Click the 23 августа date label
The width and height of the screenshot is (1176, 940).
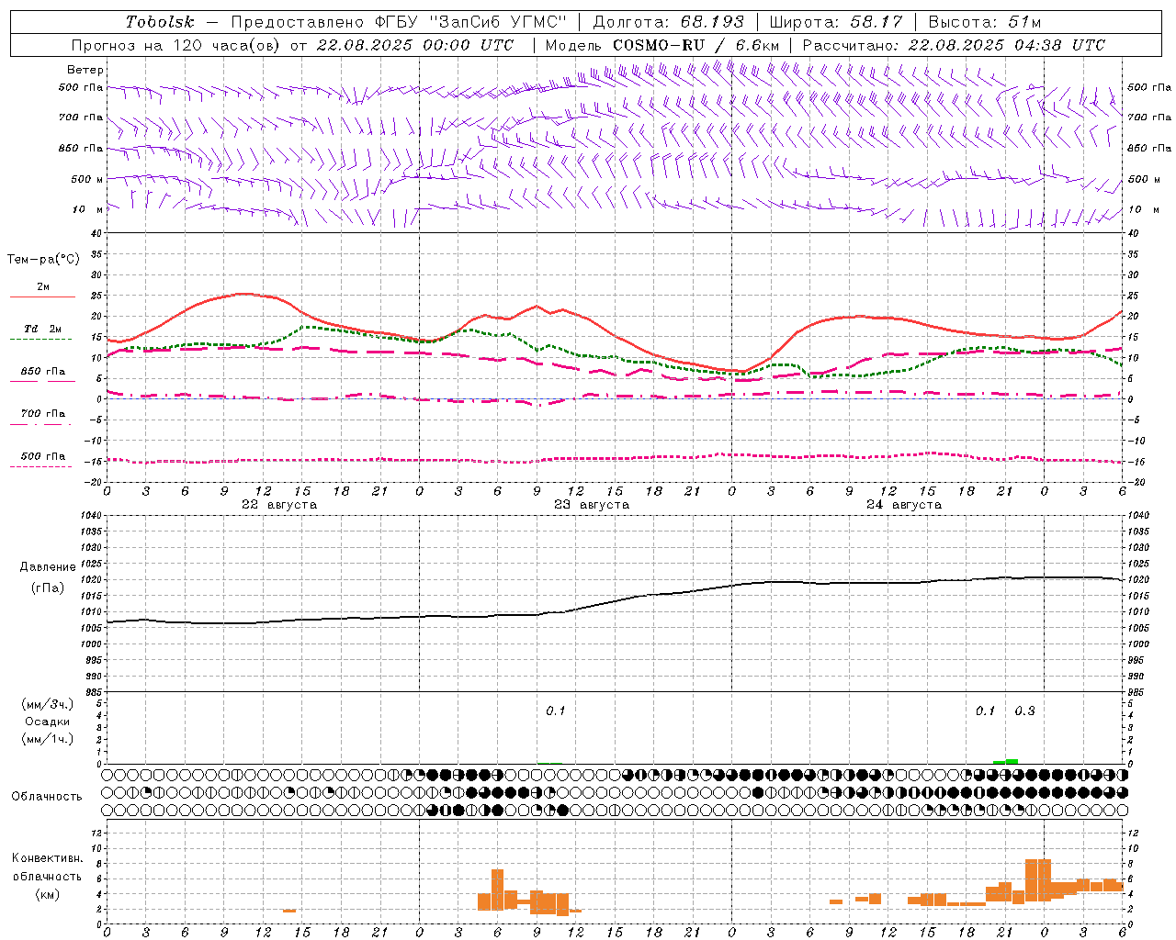click(x=592, y=505)
